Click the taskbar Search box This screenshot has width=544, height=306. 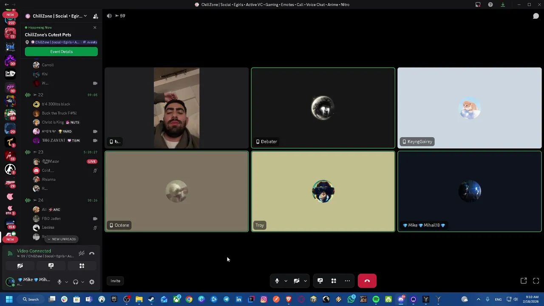click(x=31, y=299)
